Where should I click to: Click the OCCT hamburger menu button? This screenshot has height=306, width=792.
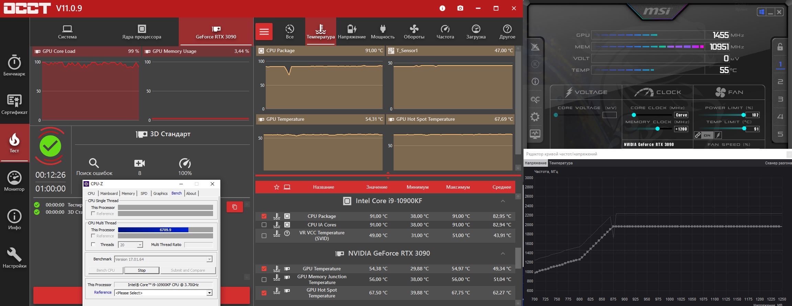264,32
